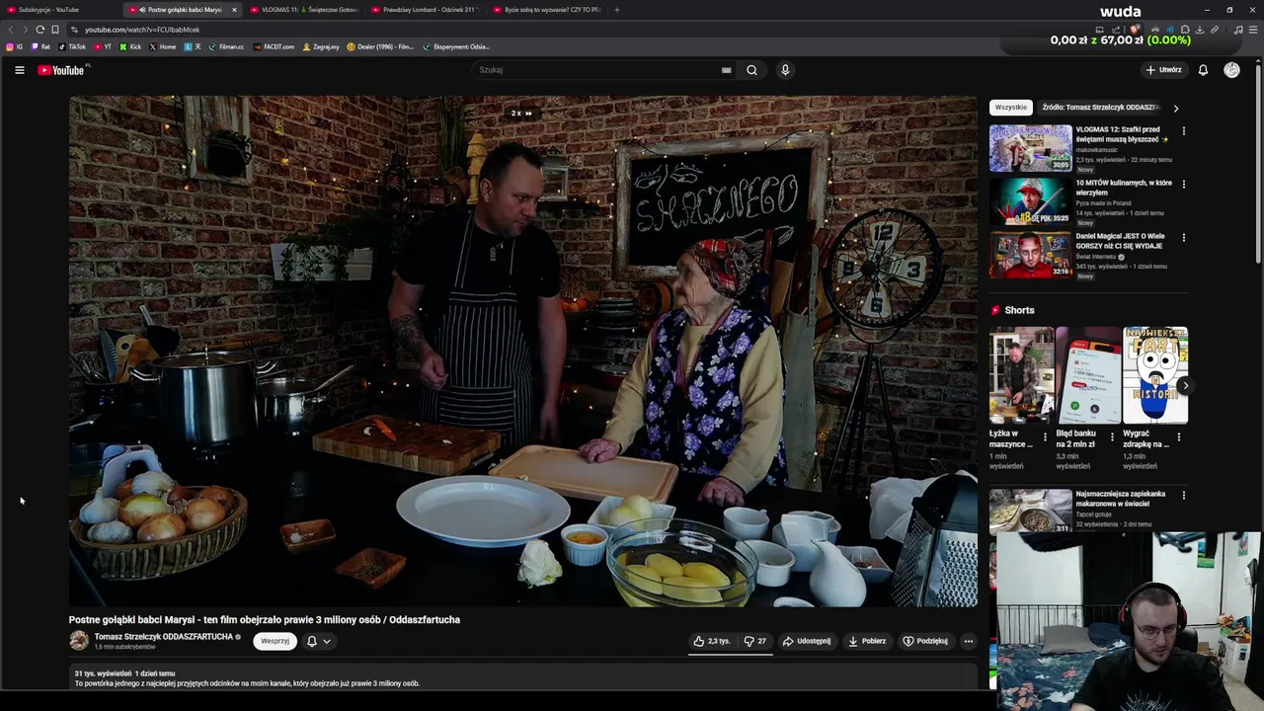Viewport: 1264px width, 711px height.
Task: Click the Udostępnij share button
Action: (x=807, y=641)
